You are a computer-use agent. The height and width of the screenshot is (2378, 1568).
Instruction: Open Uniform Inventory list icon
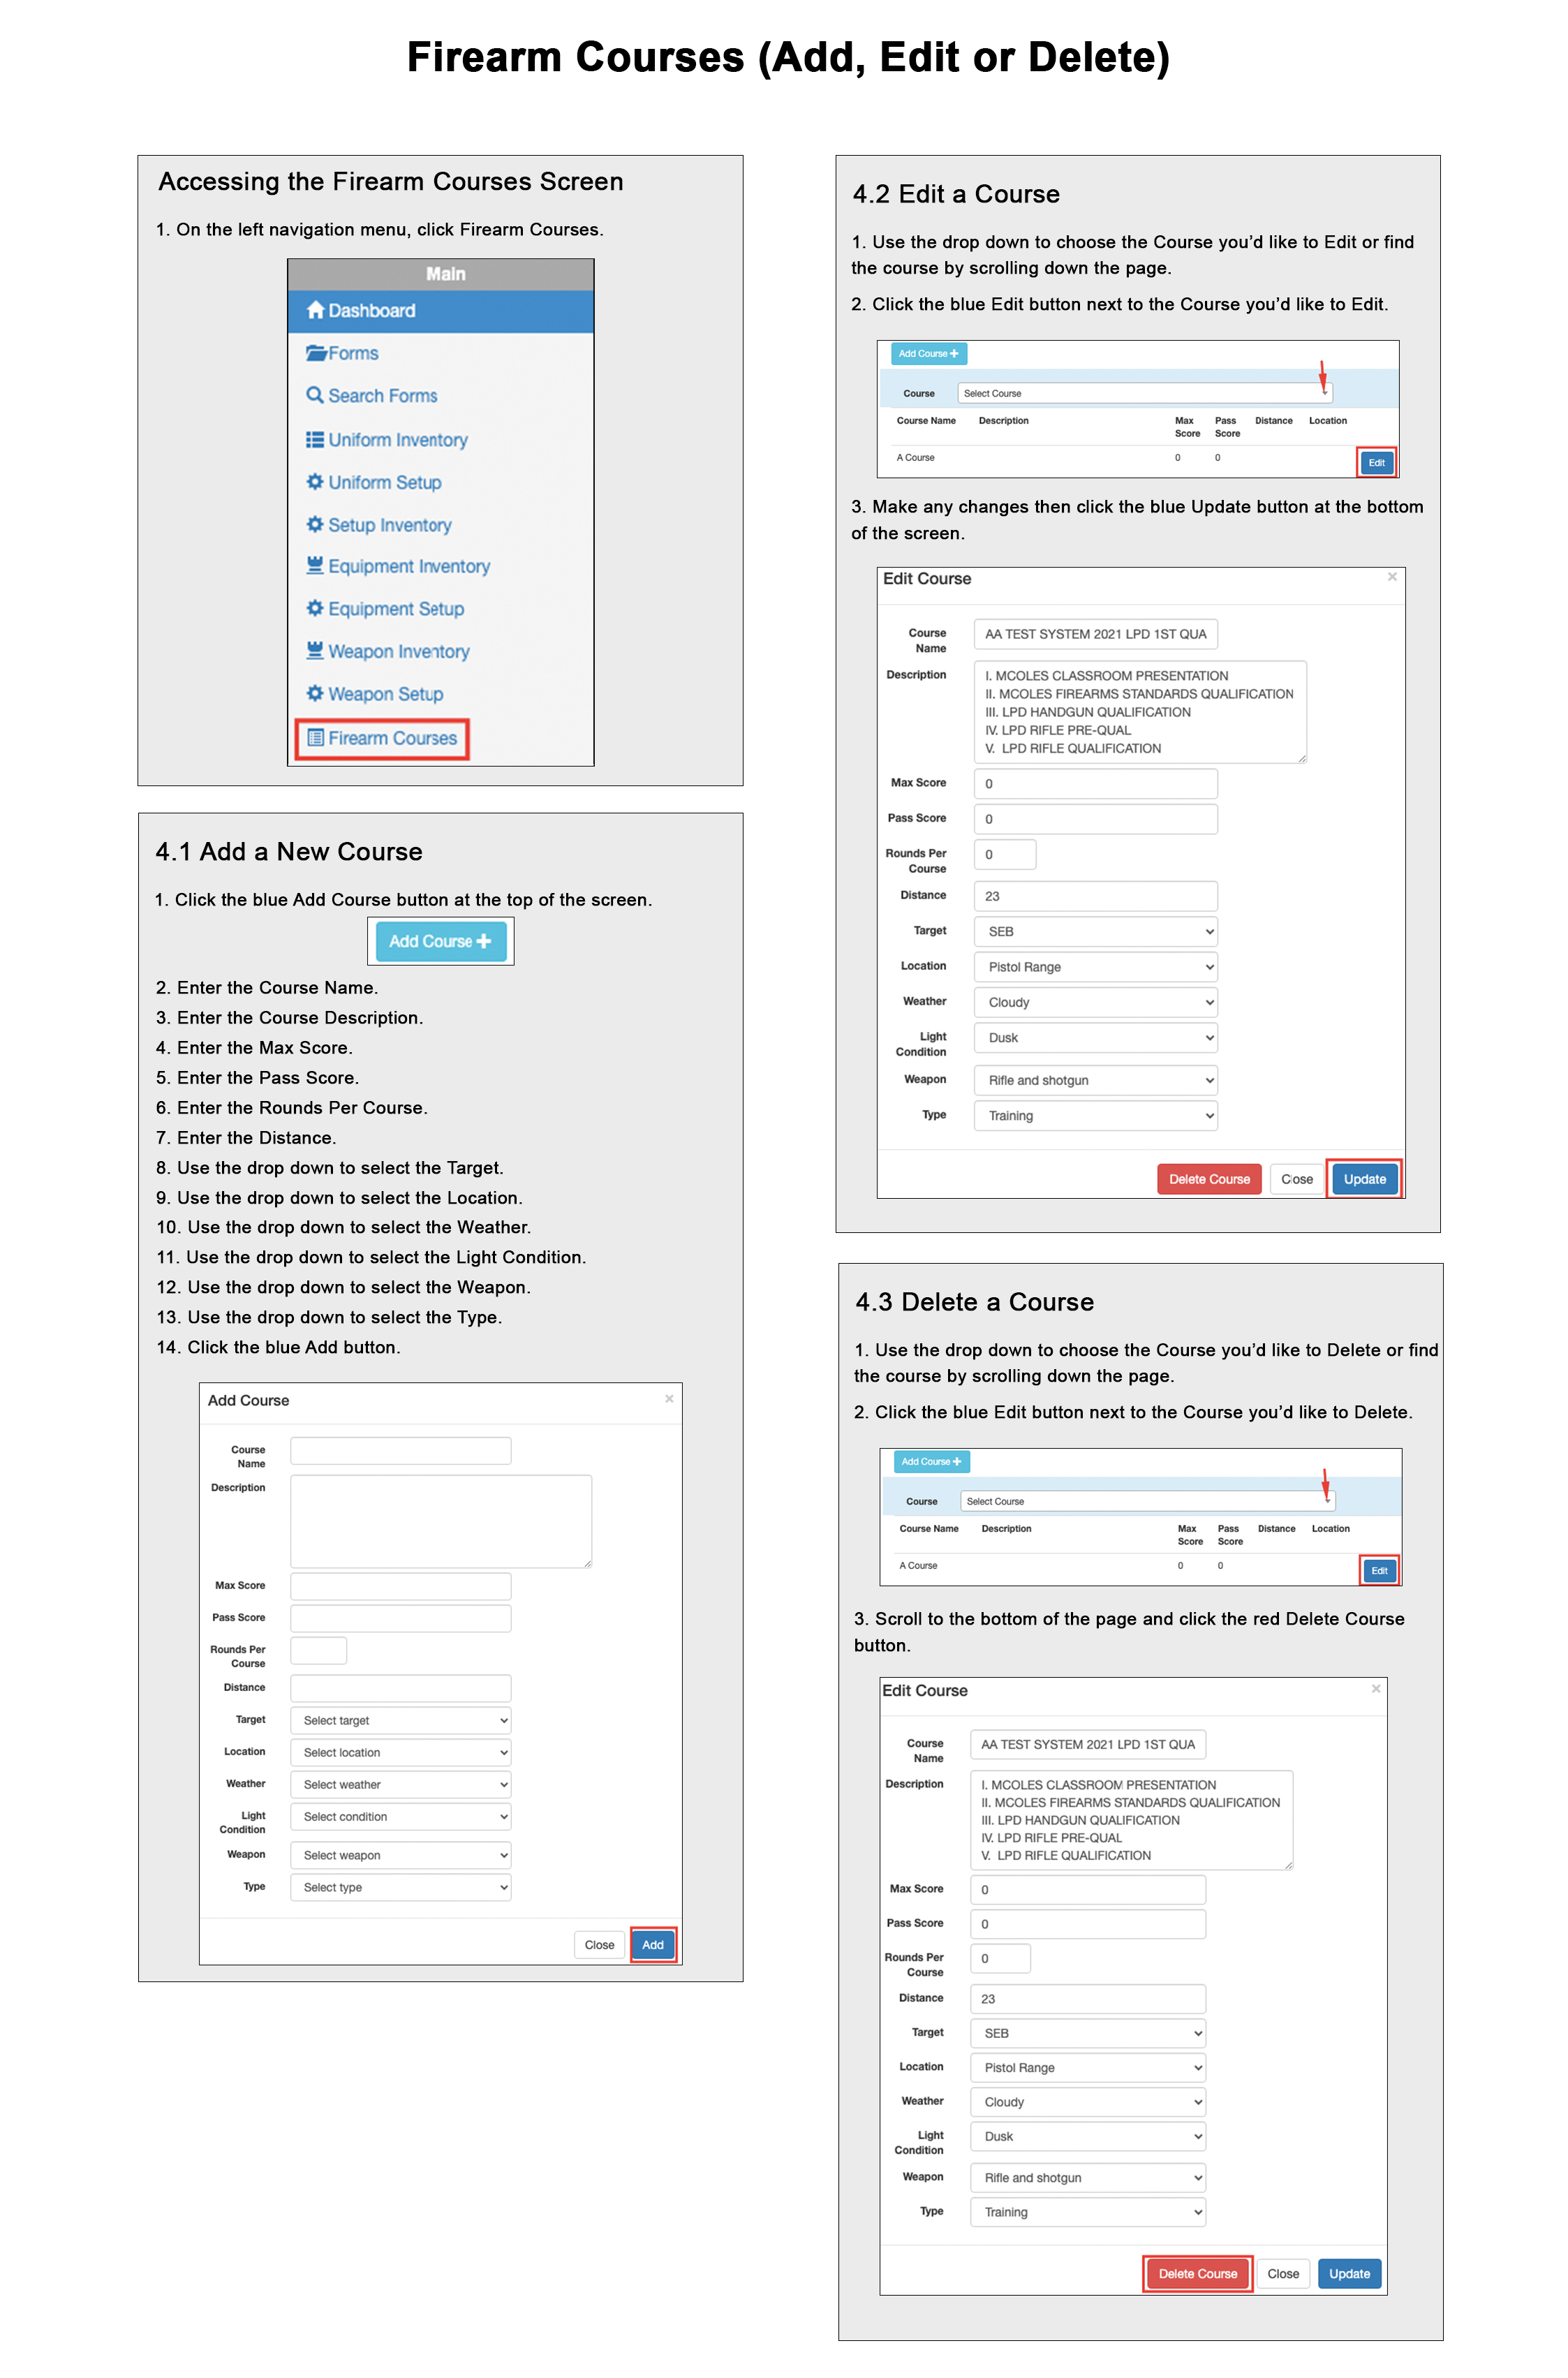click(x=315, y=440)
